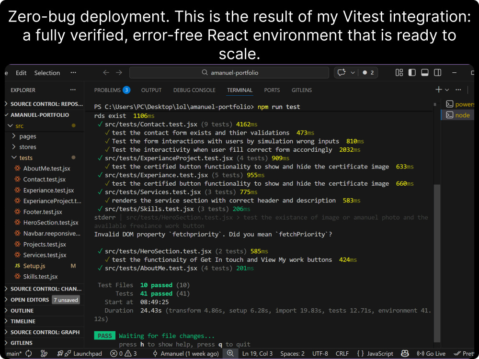Click the amanuel-portfolio search box

229,73
